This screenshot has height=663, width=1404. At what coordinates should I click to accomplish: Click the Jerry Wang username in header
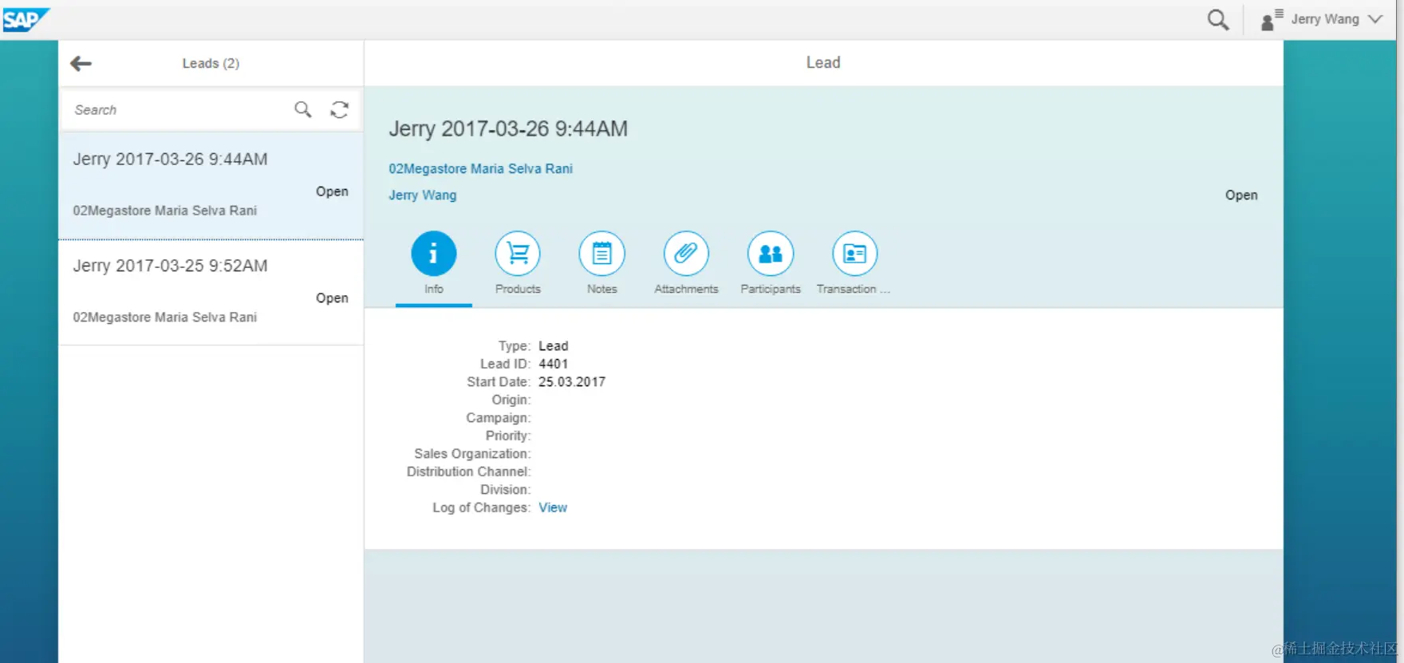(1325, 19)
